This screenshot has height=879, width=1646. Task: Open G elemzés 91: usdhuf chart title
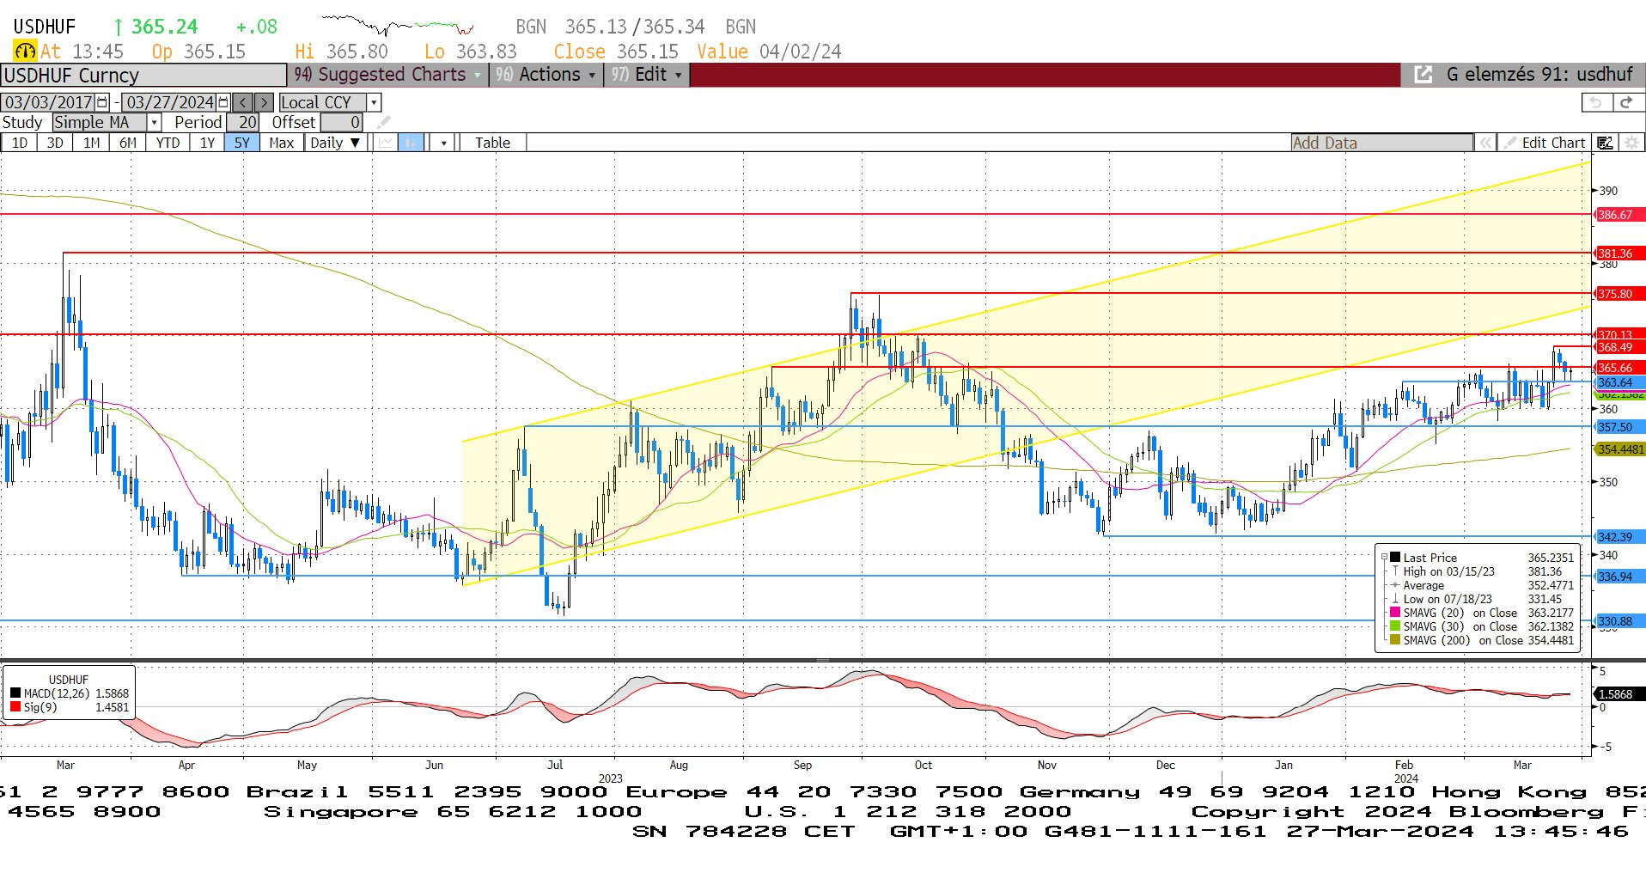pyautogui.click(x=1539, y=75)
